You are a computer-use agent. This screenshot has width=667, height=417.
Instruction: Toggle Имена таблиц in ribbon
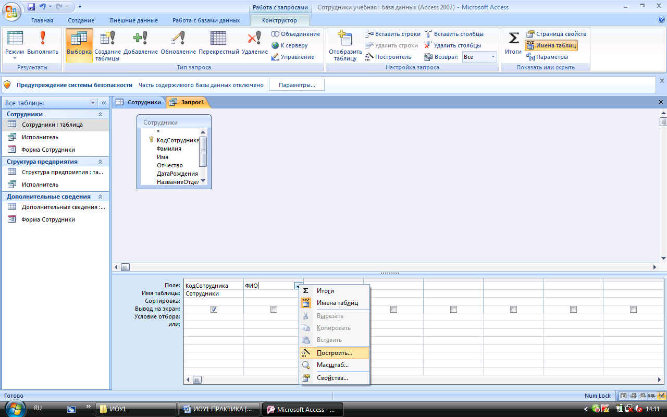551,45
